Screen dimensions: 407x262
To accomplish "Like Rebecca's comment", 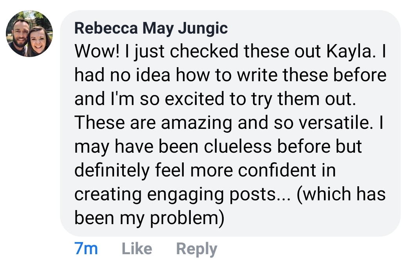I will coord(137,249).
